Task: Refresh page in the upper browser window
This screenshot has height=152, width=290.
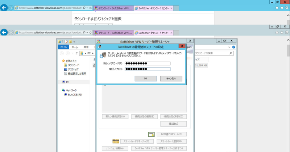Action: tap(91, 8)
